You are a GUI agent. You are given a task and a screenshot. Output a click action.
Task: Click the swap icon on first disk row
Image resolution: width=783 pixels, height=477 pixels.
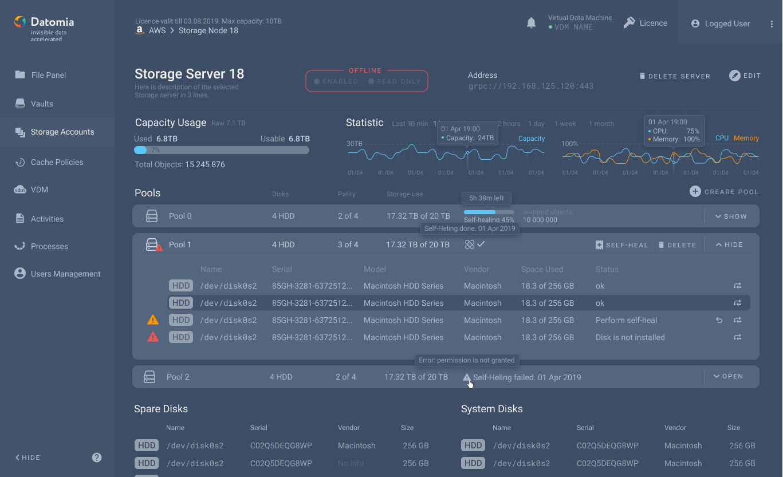738,286
